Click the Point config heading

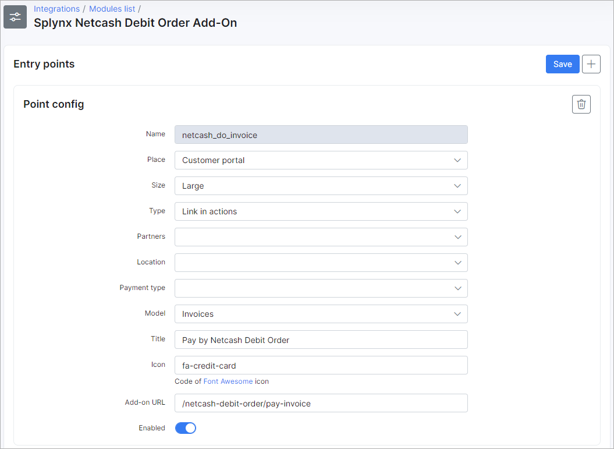54,104
